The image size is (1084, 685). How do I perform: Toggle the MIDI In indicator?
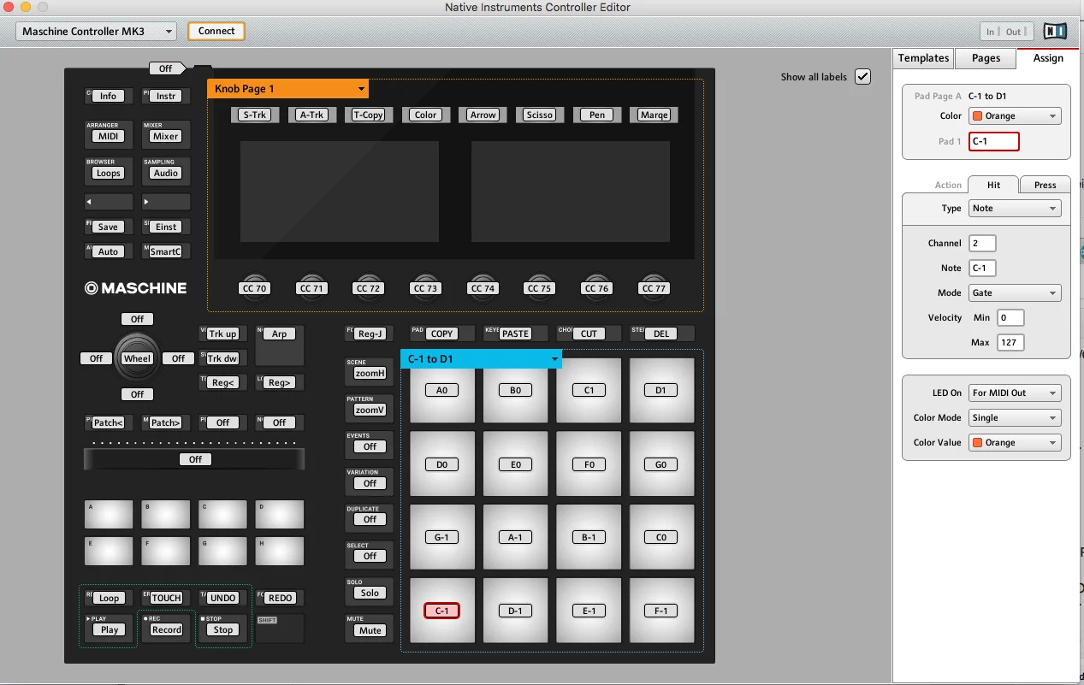(x=991, y=32)
